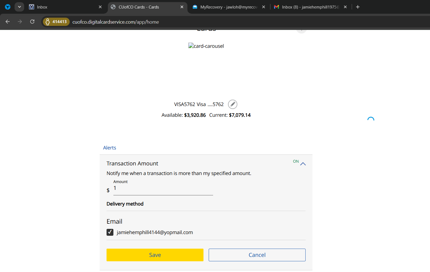
Task: Click the pencil edit card nickname icon
Action: tap(233, 104)
